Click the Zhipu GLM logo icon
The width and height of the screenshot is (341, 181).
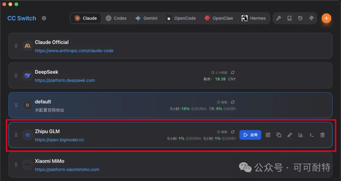27,135
